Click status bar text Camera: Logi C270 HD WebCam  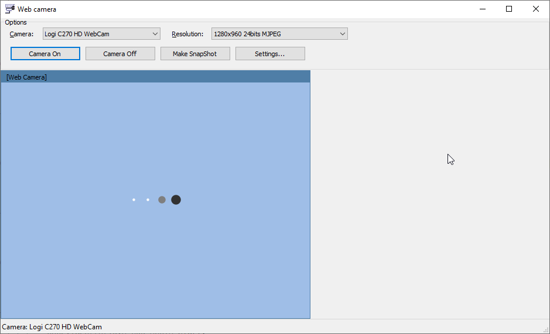pos(52,326)
